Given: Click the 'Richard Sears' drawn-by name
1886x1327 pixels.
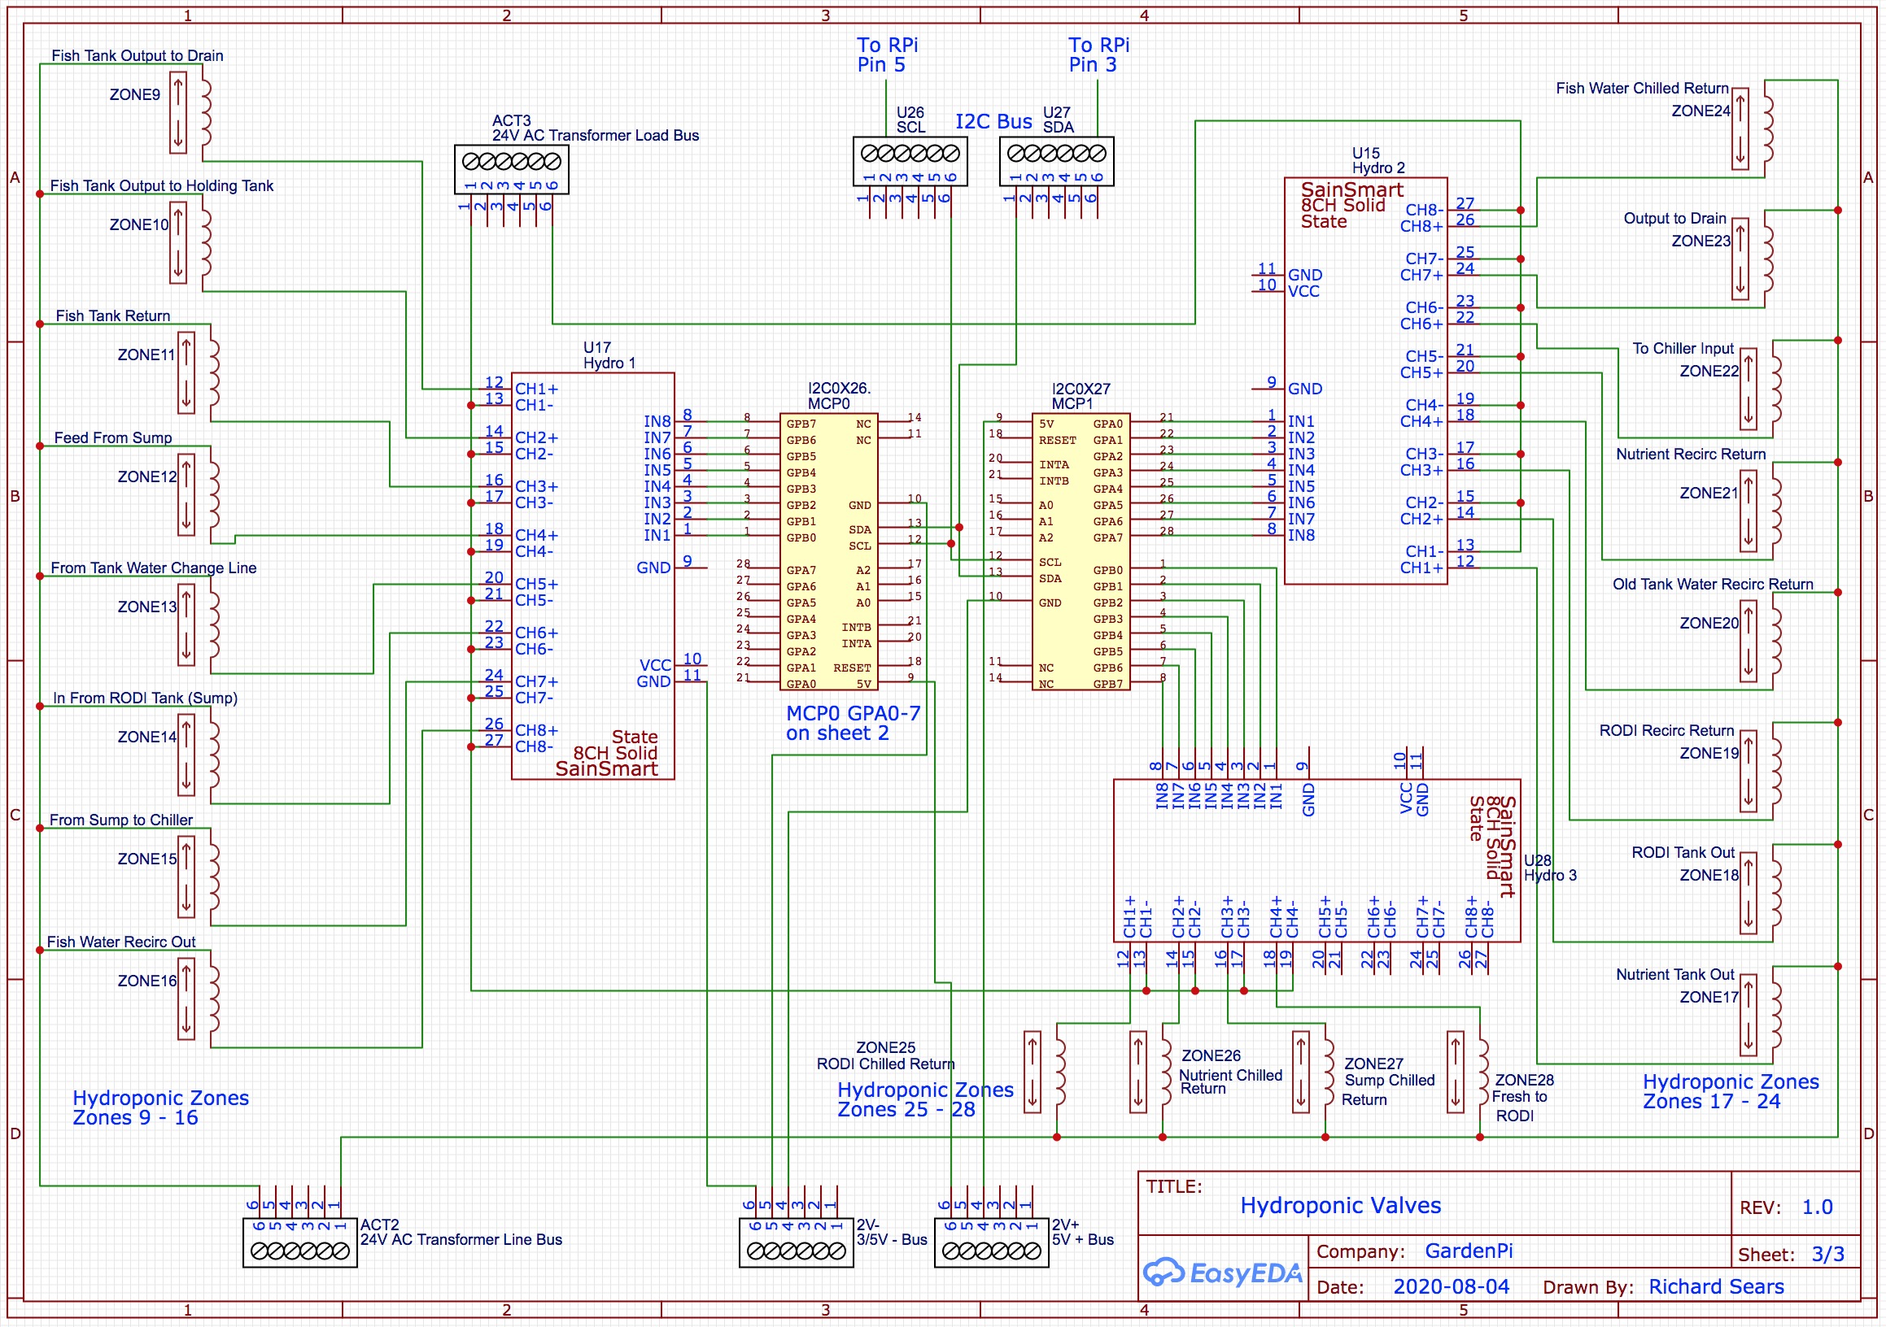Looking at the screenshot, I should pyautogui.click(x=1717, y=1287).
